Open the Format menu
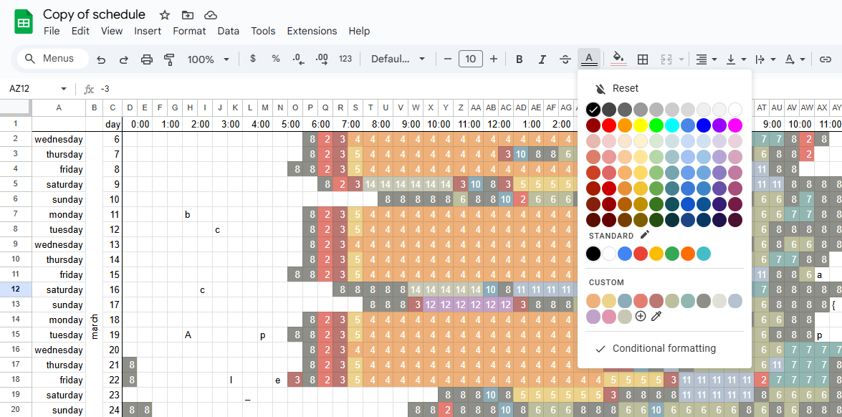This screenshot has width=842, height=417. click(189, 31)
